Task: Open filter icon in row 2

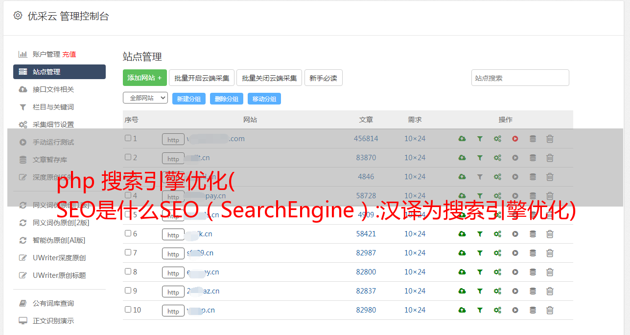Action: pyautogui.click(x=480, y=158)
